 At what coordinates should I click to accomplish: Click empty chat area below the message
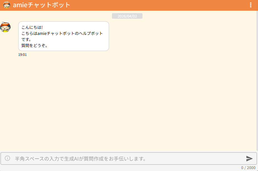coord(129,104)
